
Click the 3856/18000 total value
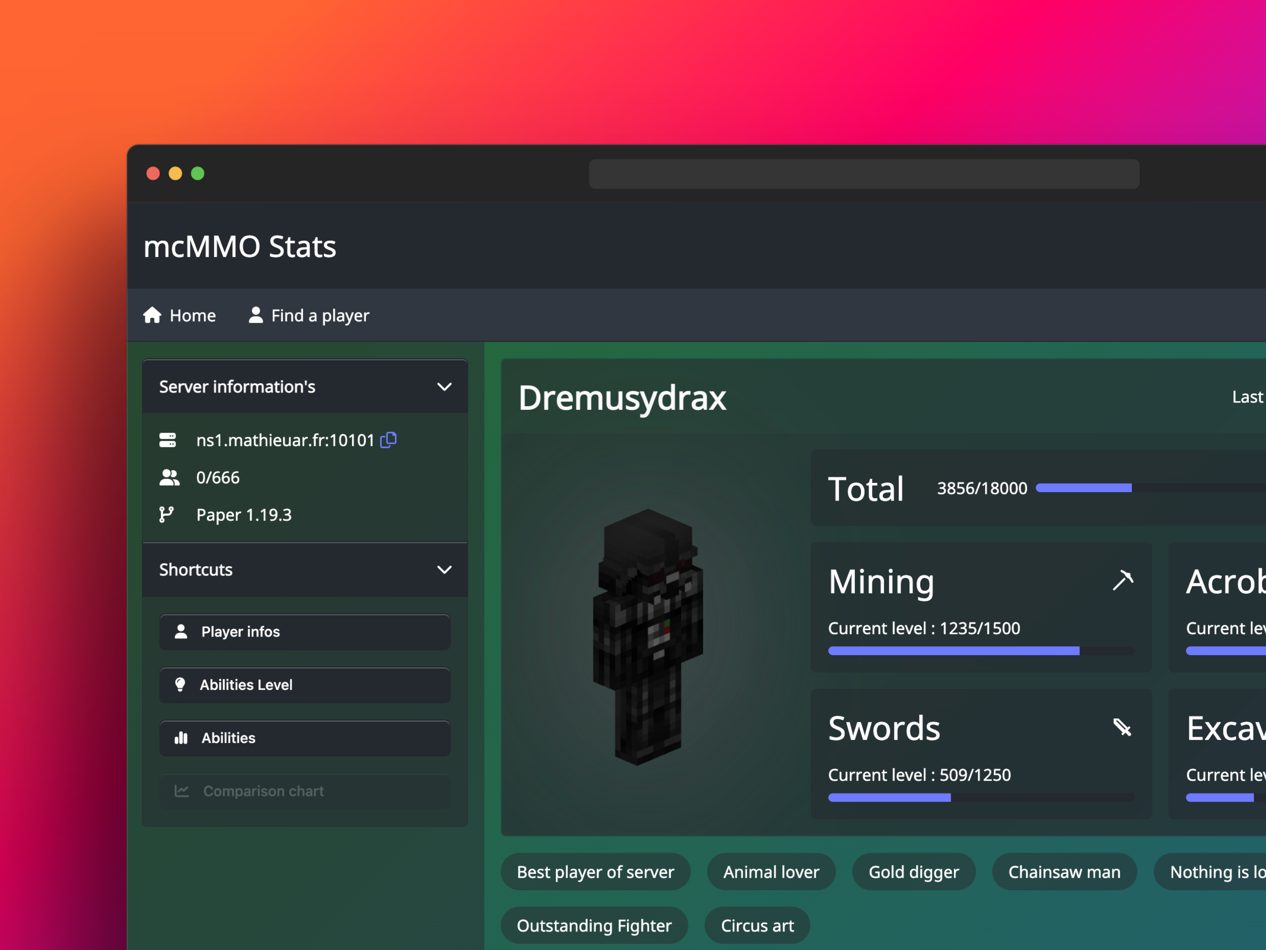pyautogui.click(x=982, y=488)
